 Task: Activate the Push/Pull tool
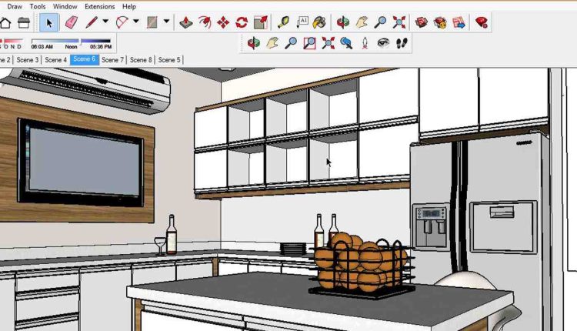186,22
